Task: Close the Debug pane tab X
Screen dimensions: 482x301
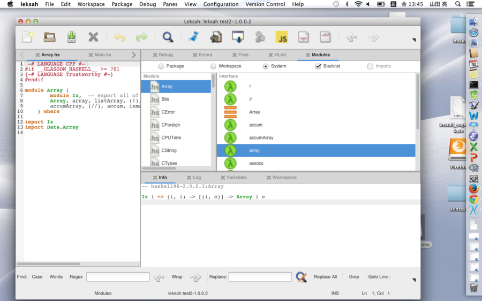Action: [155, 55]
